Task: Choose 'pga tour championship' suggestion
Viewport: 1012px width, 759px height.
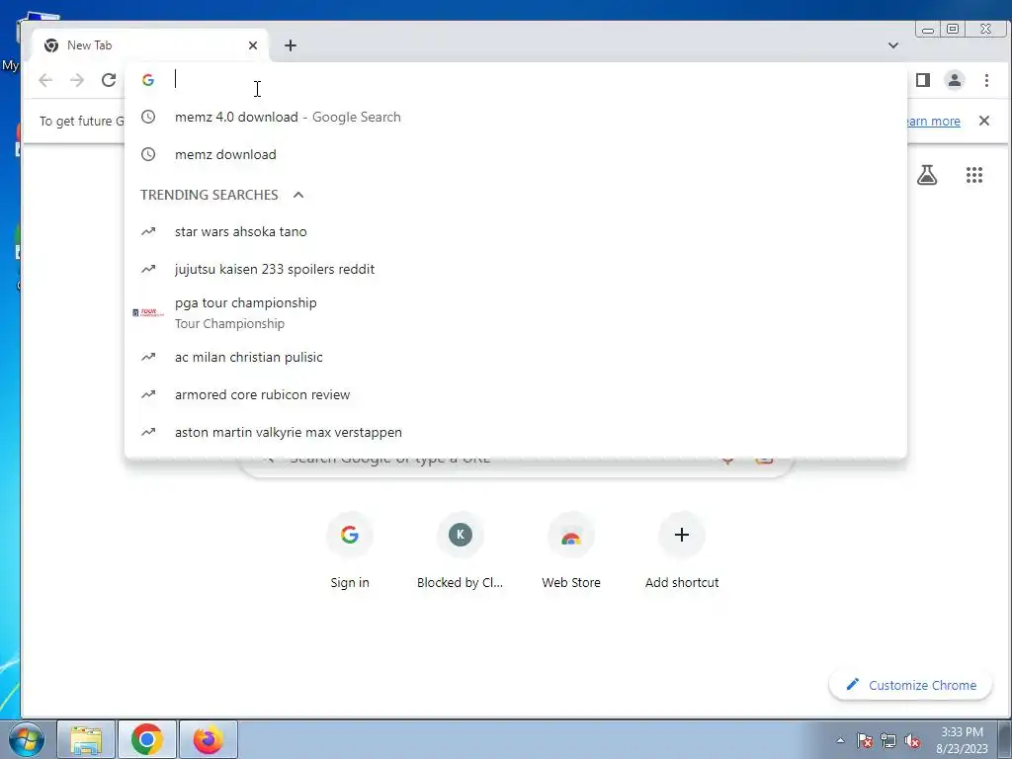Action: (516, 313)
